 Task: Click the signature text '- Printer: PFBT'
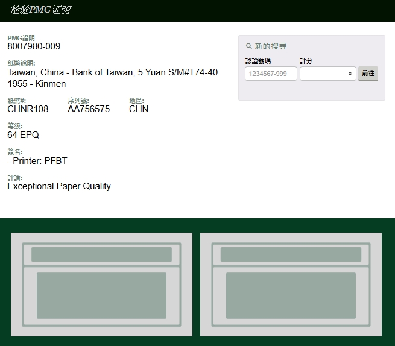[37, 161]
